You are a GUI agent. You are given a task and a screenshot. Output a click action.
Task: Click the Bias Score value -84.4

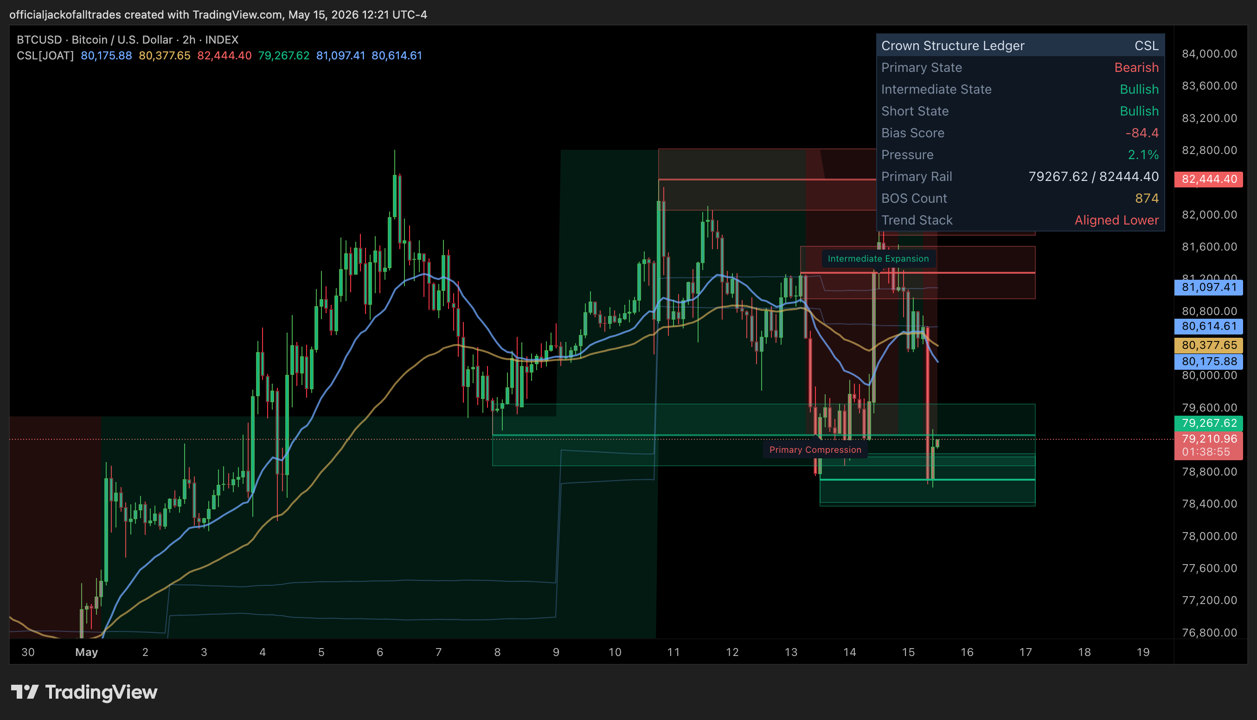[x=1142, y=133]
